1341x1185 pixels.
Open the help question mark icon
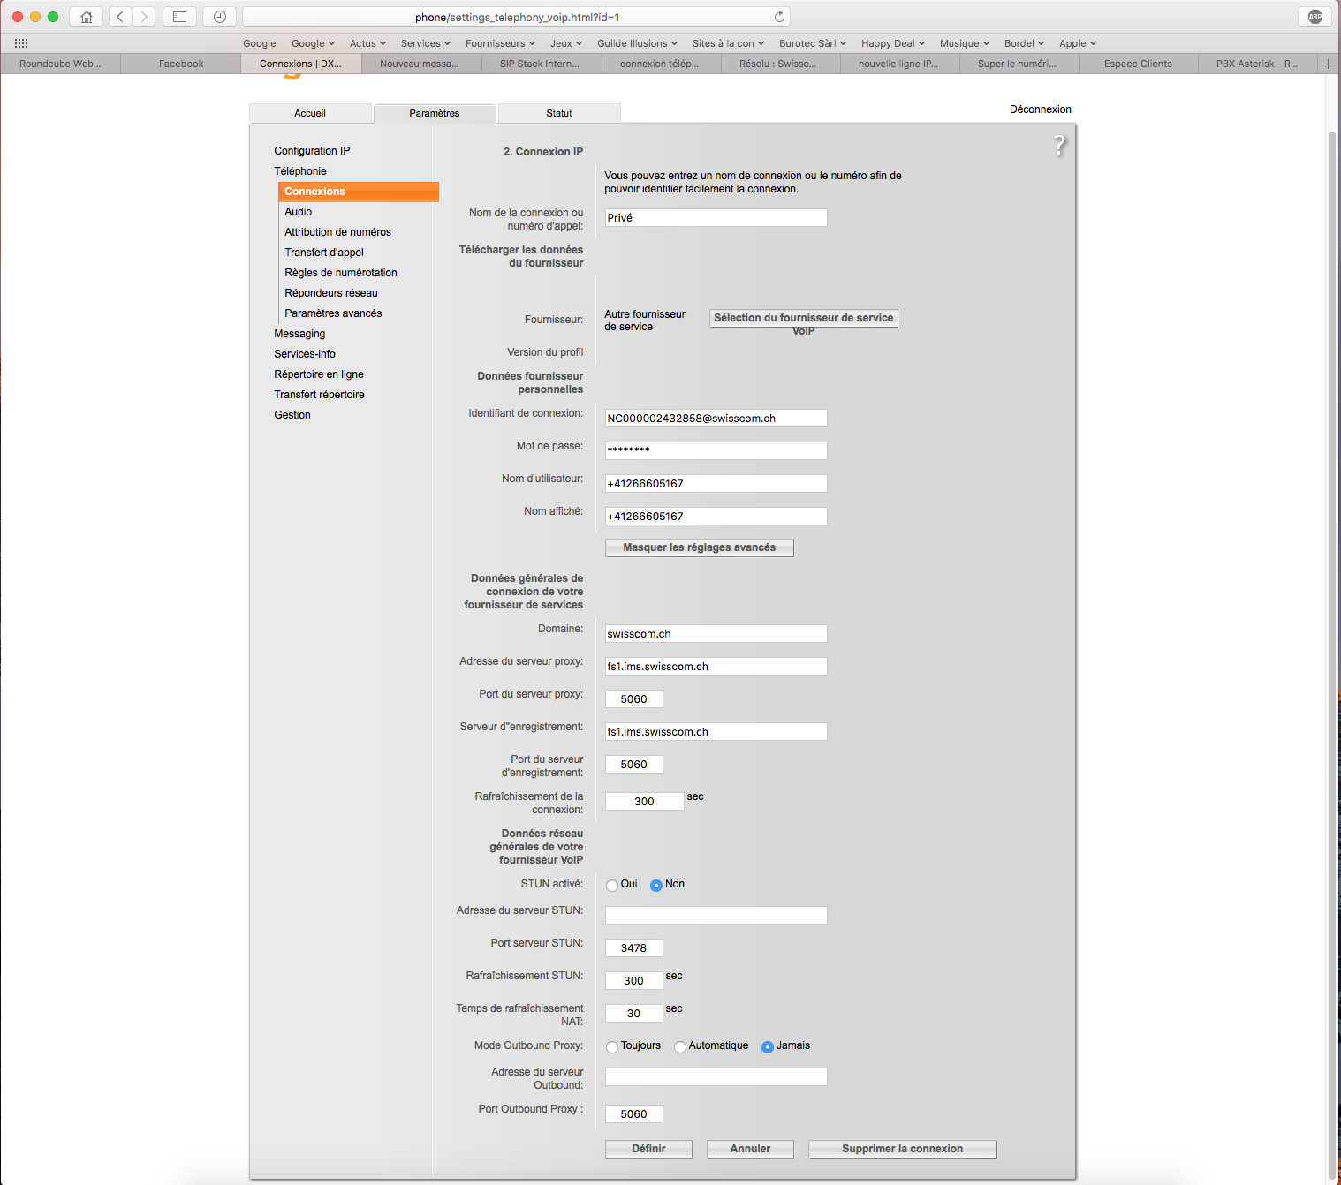pyautogui.click(x=1059, y=146)
